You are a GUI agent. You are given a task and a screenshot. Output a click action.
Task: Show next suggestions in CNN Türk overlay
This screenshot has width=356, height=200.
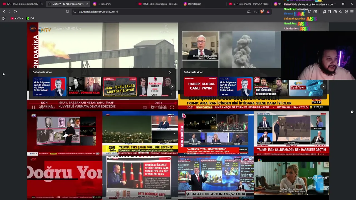click(323, 87)
